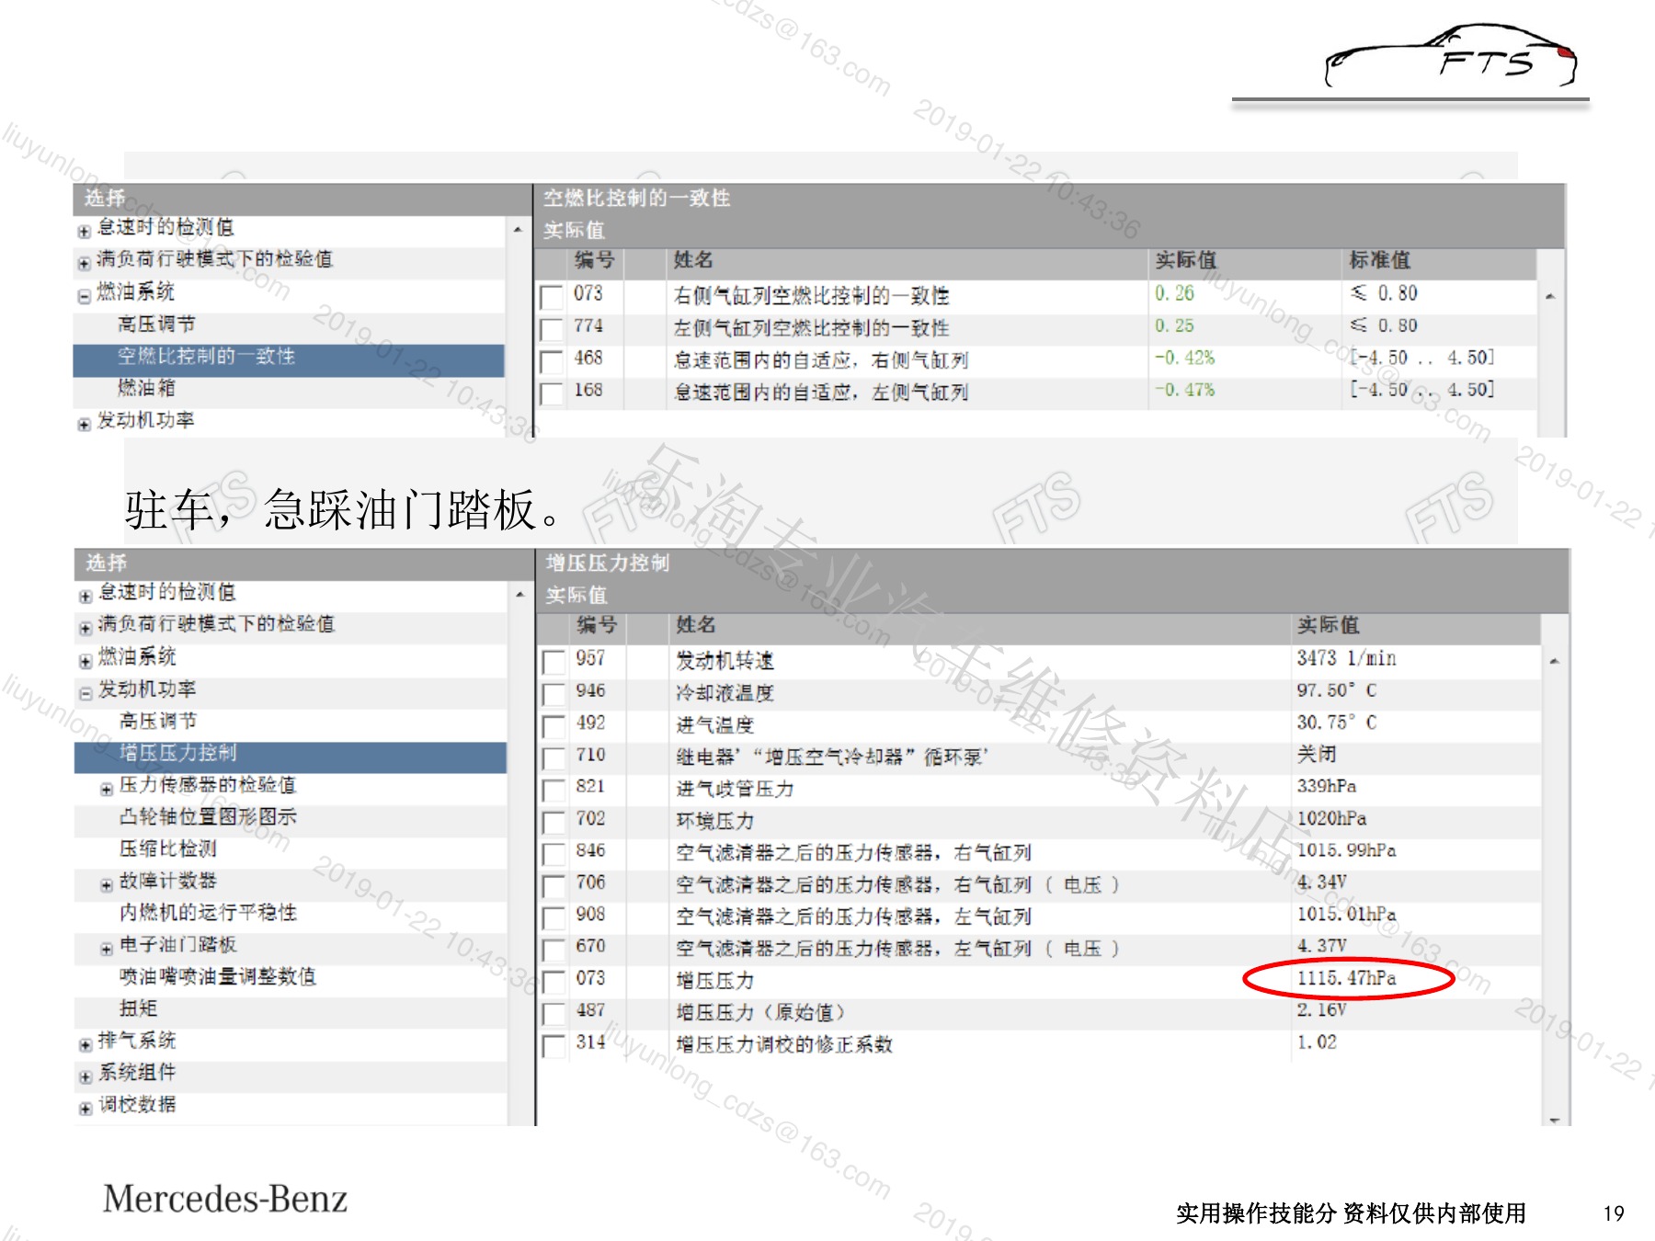
Task: Select the checkbox for 702 环境压力
Action: point(554,822)
